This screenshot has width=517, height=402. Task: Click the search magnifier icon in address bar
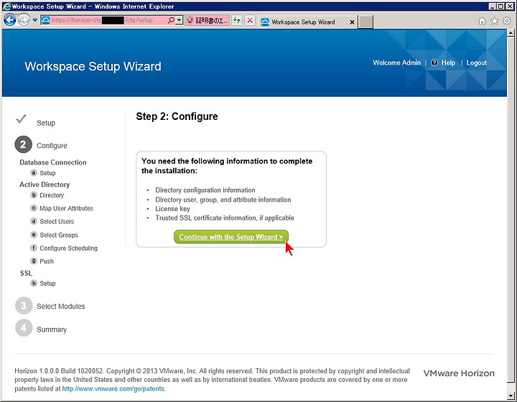[x=171, y=20]
